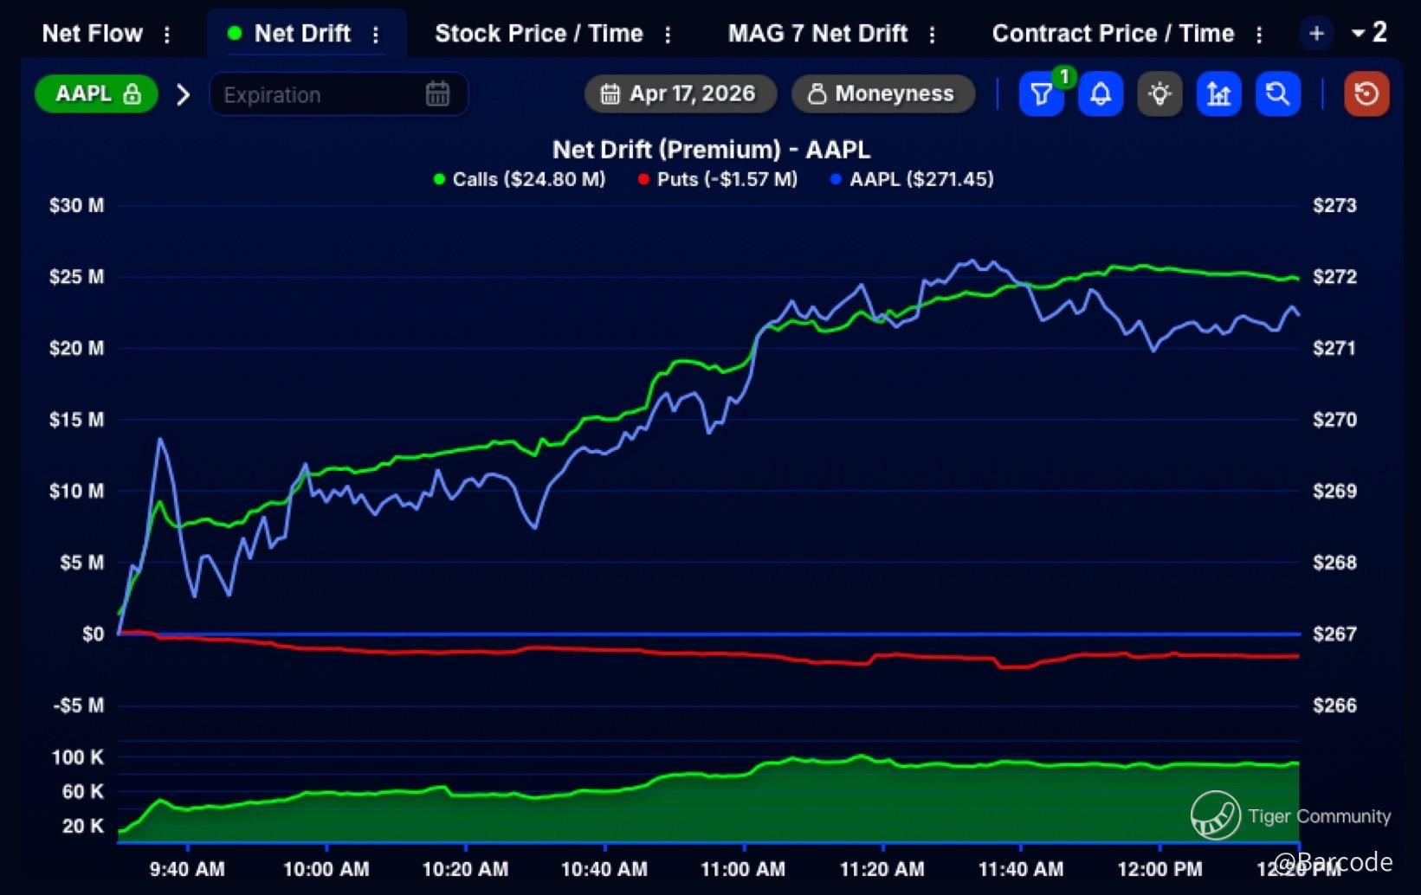The height and width of the screenshot is (895, 1421).
Task: Click the magnifier zoom icon
Action: pos(1277,93)
